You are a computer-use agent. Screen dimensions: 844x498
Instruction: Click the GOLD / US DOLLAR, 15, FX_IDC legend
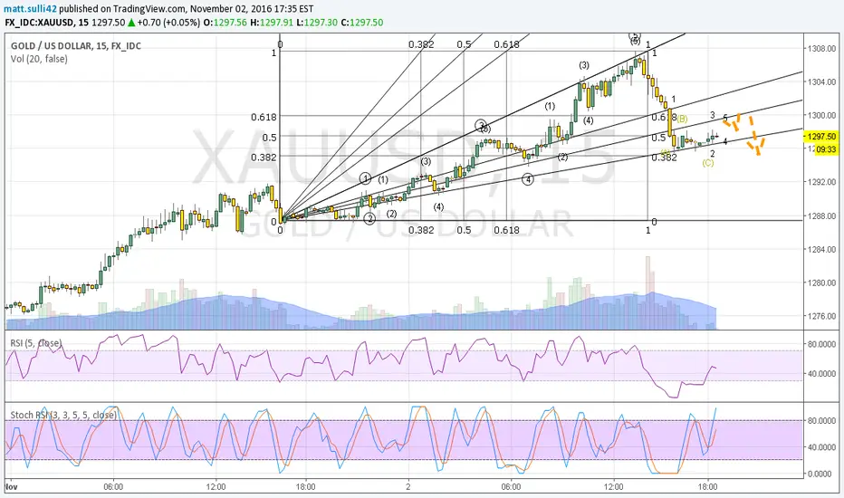pyautogui.click(x=76, y=46)
